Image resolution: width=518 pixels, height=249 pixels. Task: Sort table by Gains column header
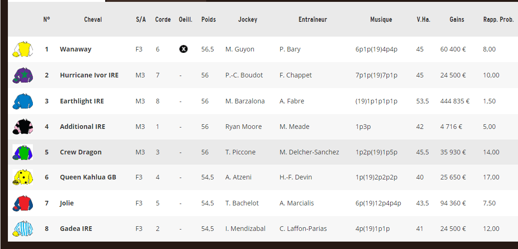point(456,19)
